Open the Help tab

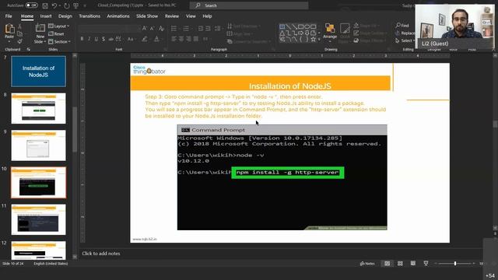(x=207, y=16)
